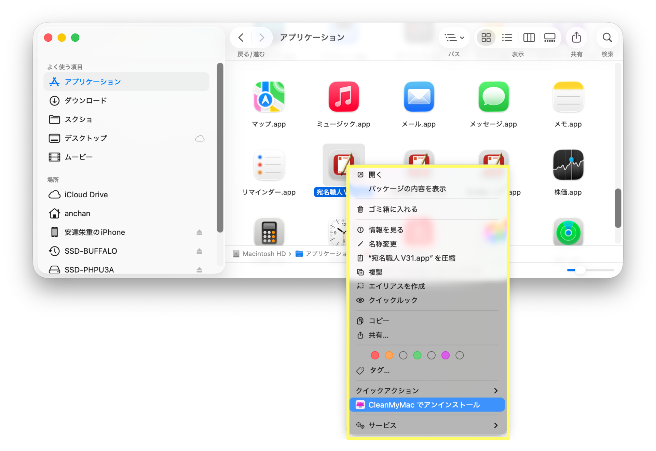This screenshot has height=451, width=656.
Task: Choose ゴミ箱に入れる from context menu
Action: coord(427,209)
